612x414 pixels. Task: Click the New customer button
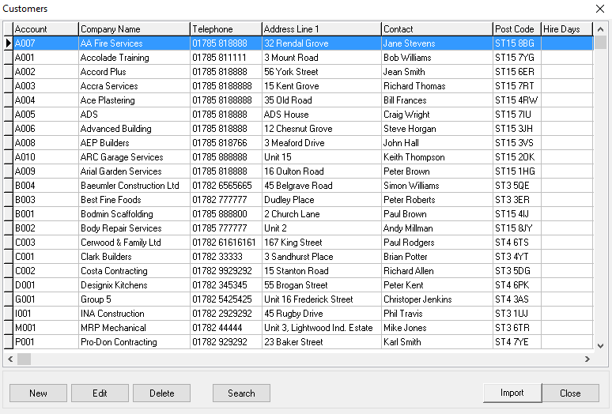point(38,393)
